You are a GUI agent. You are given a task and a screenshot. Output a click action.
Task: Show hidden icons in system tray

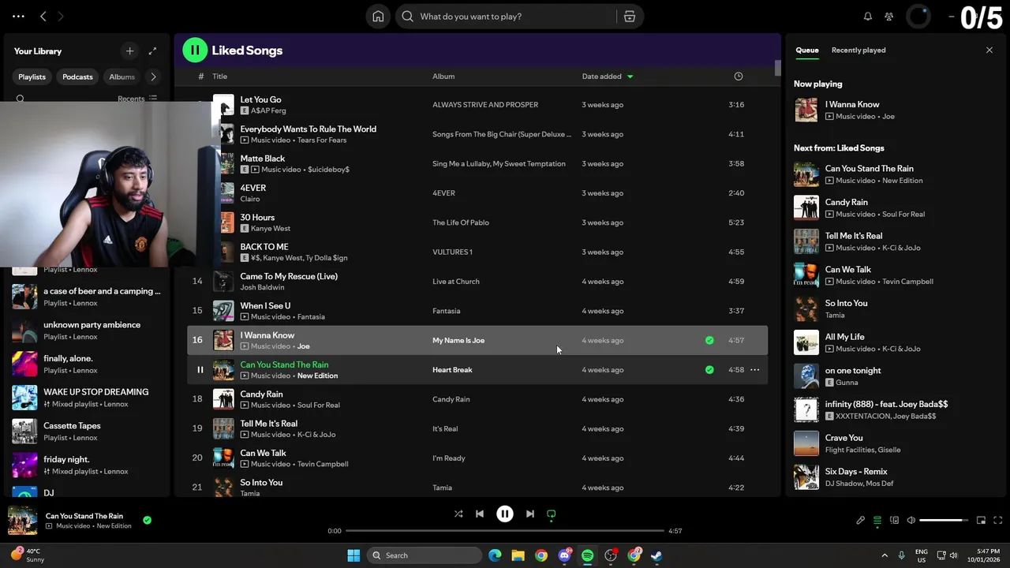[x=885, y=555]
